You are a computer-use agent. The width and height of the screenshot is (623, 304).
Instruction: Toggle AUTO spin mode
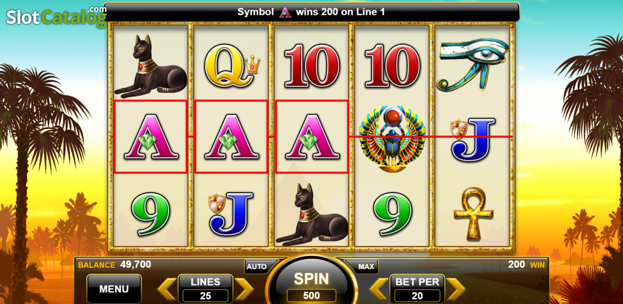[x=256, y=267]
